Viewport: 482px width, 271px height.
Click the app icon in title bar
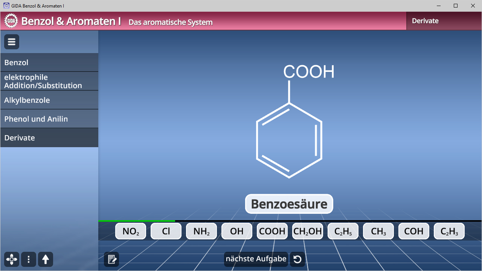pyautogui.click(x=6, y=6)
